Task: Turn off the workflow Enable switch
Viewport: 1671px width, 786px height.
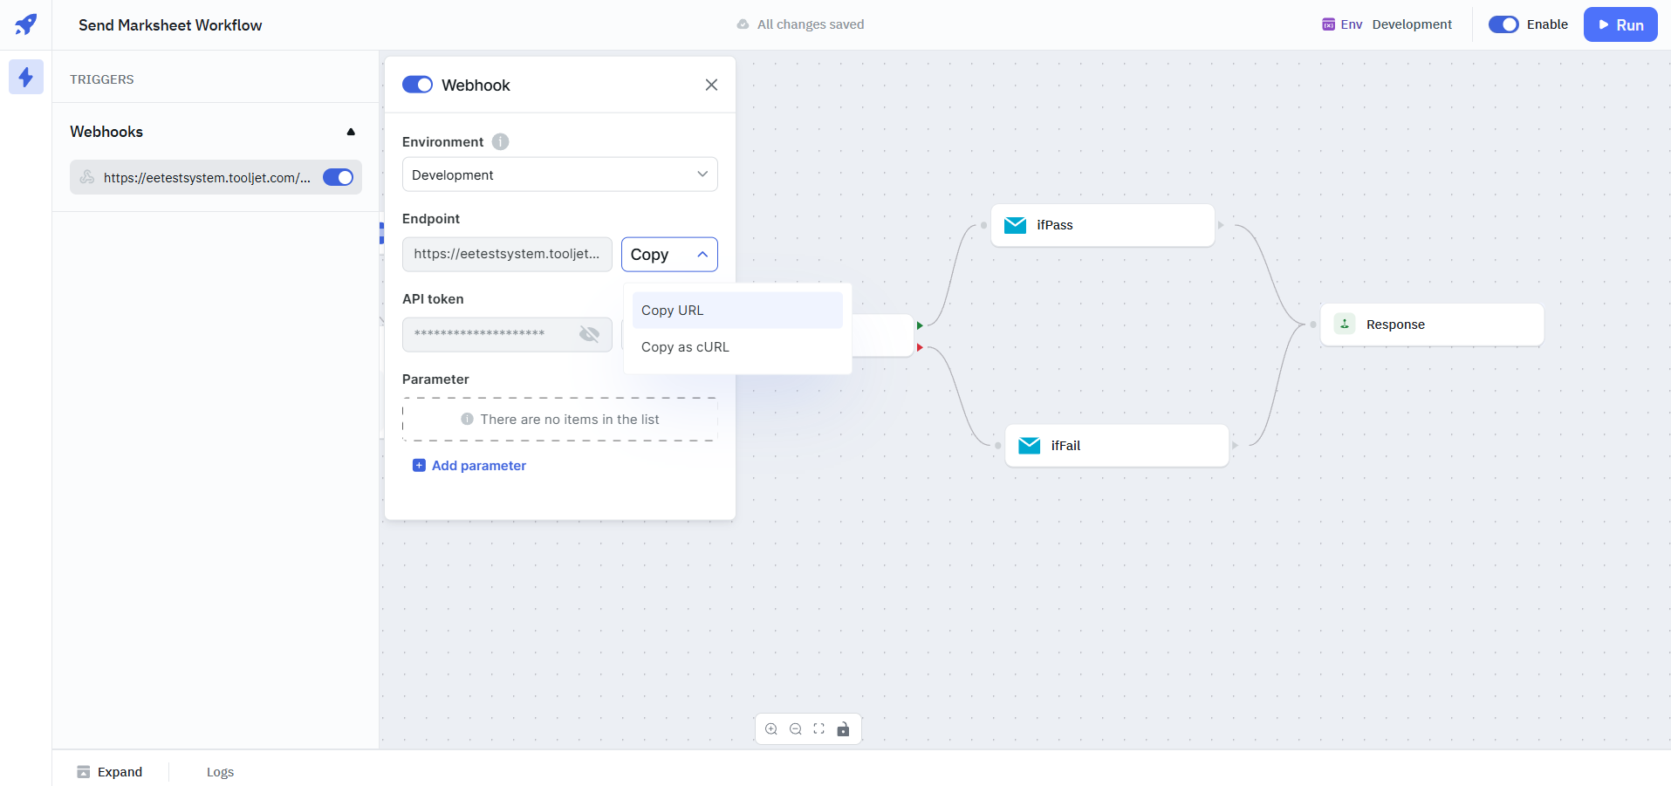Action: coord(1503,24)
